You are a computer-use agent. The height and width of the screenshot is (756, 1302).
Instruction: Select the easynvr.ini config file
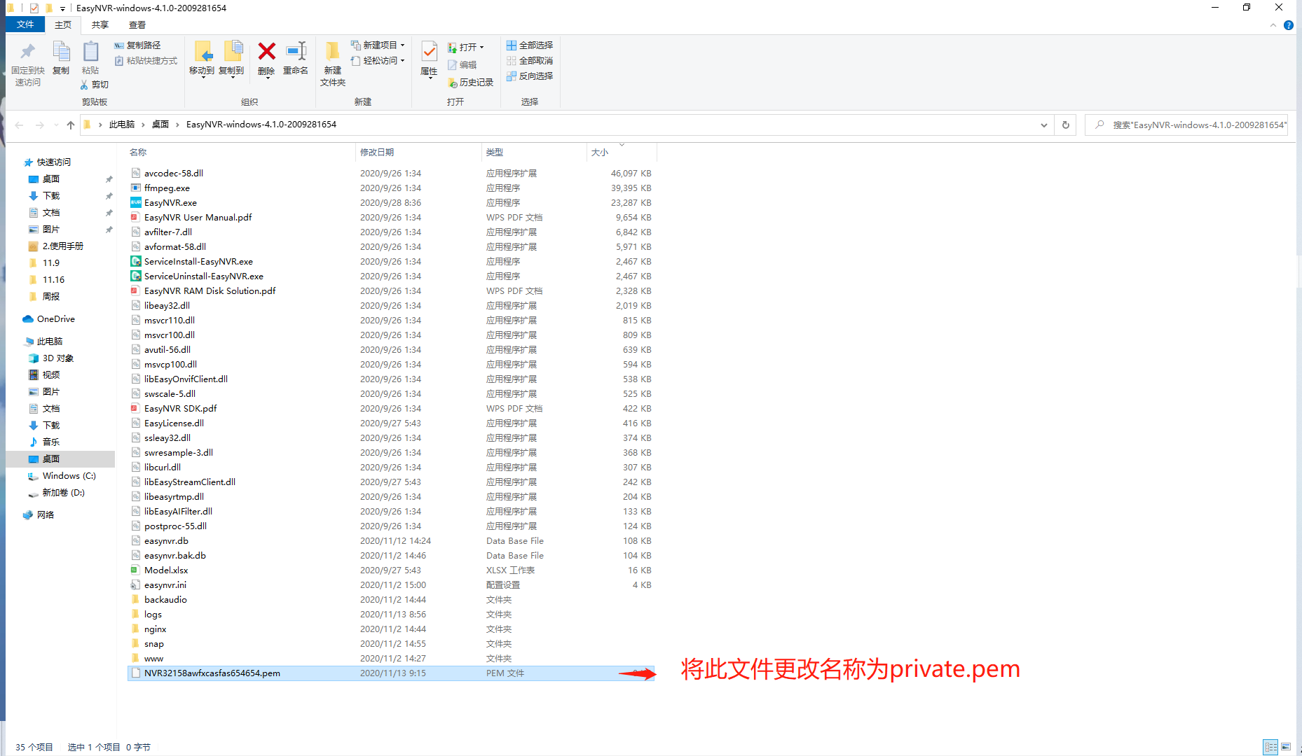pyautogui.click(x=165, y=585)
